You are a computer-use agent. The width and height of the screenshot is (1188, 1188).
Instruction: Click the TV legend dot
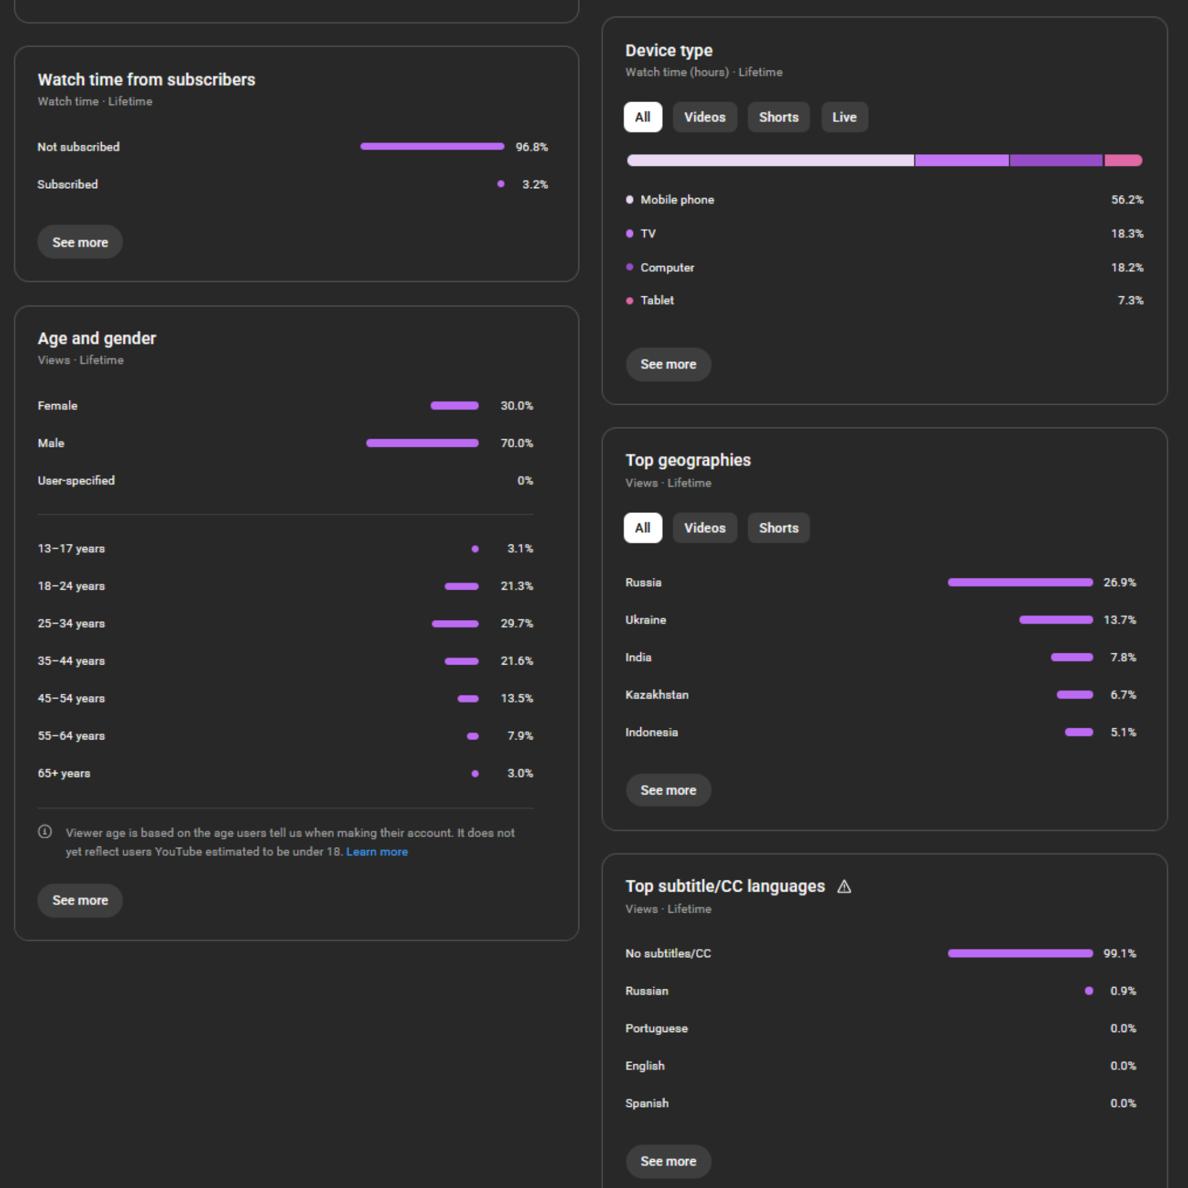[x=629, y=234]
